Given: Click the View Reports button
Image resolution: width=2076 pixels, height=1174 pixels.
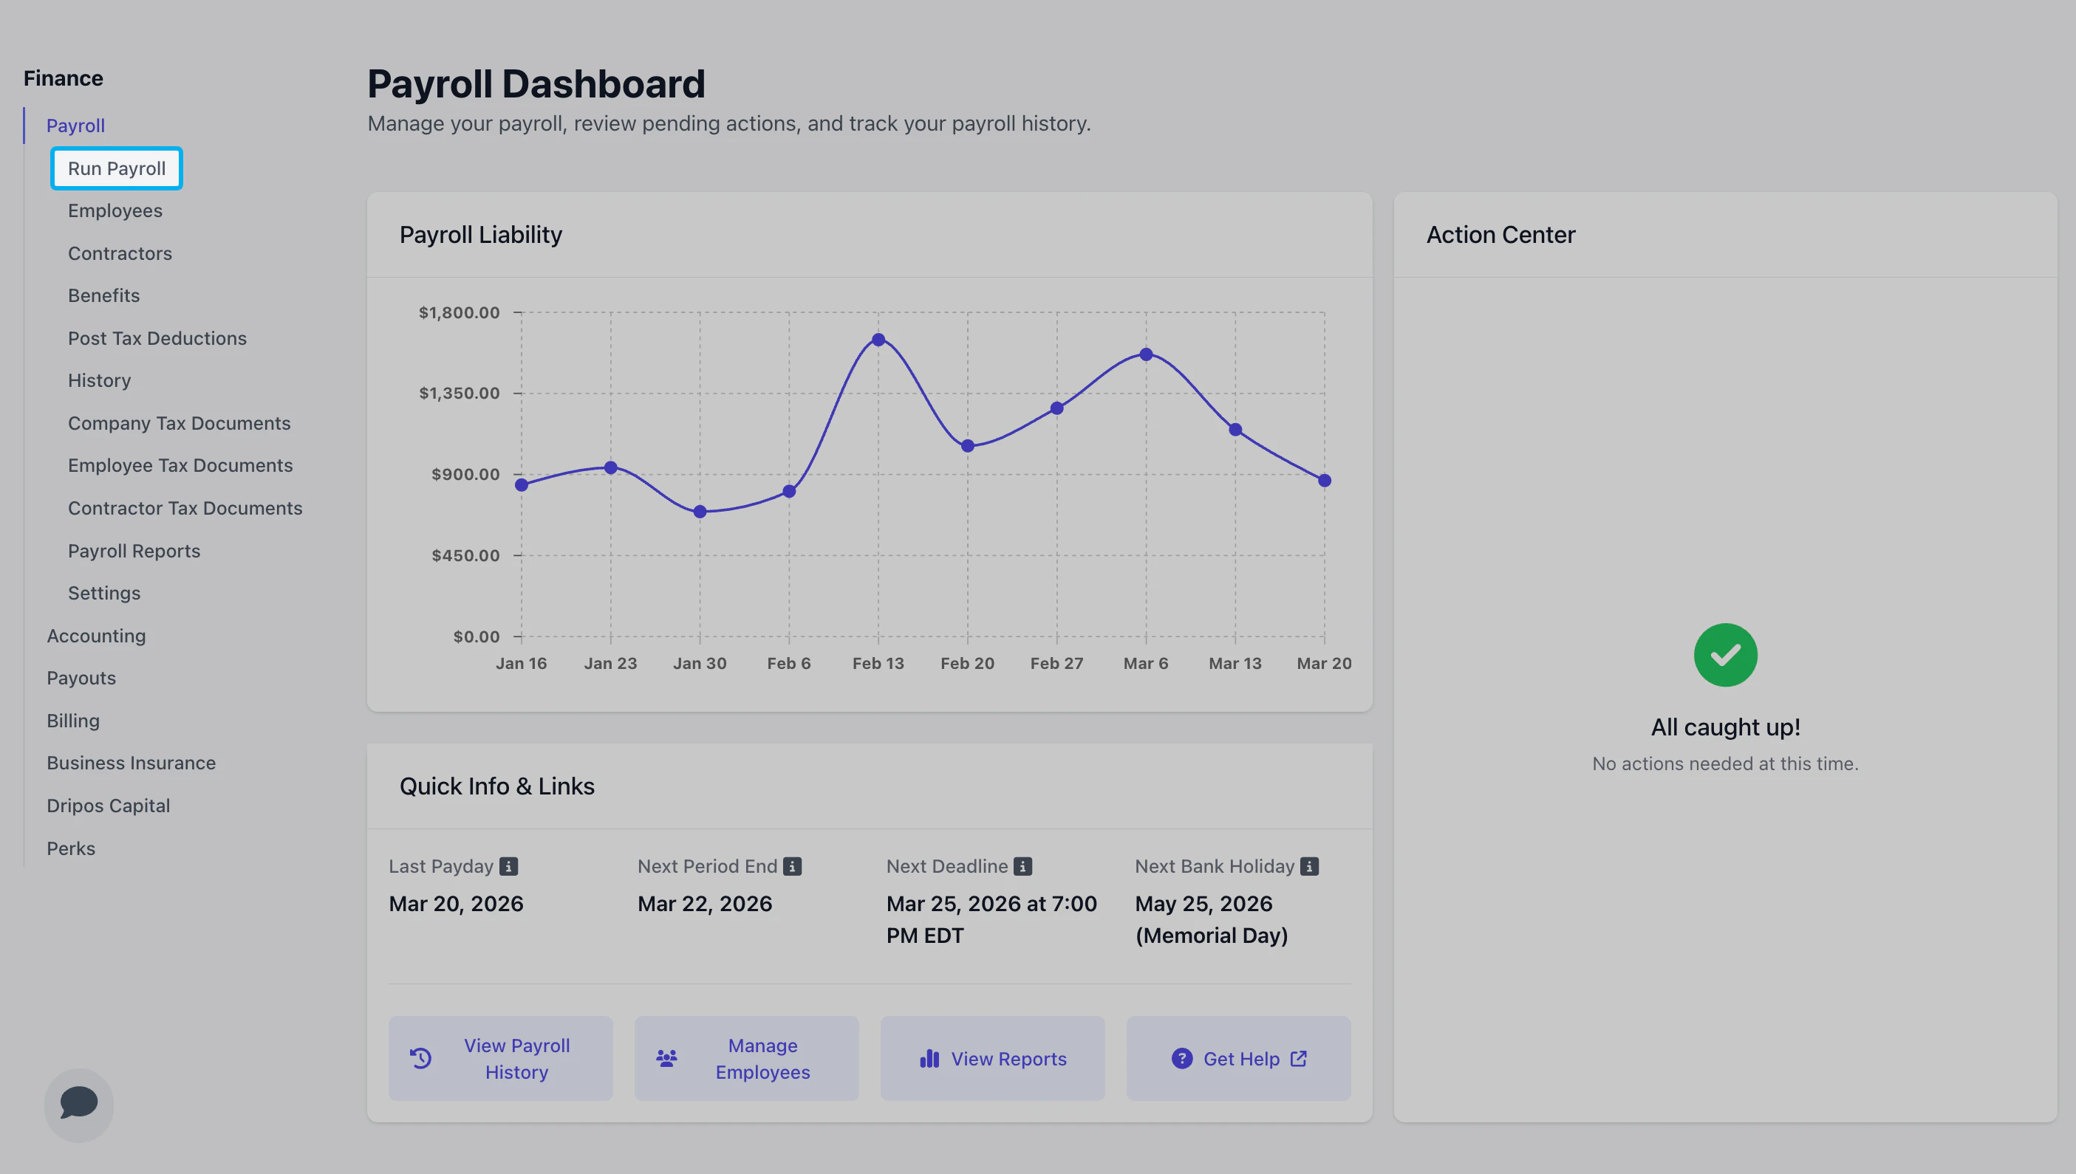Looking at the screenshot, I should point(992,1058).
